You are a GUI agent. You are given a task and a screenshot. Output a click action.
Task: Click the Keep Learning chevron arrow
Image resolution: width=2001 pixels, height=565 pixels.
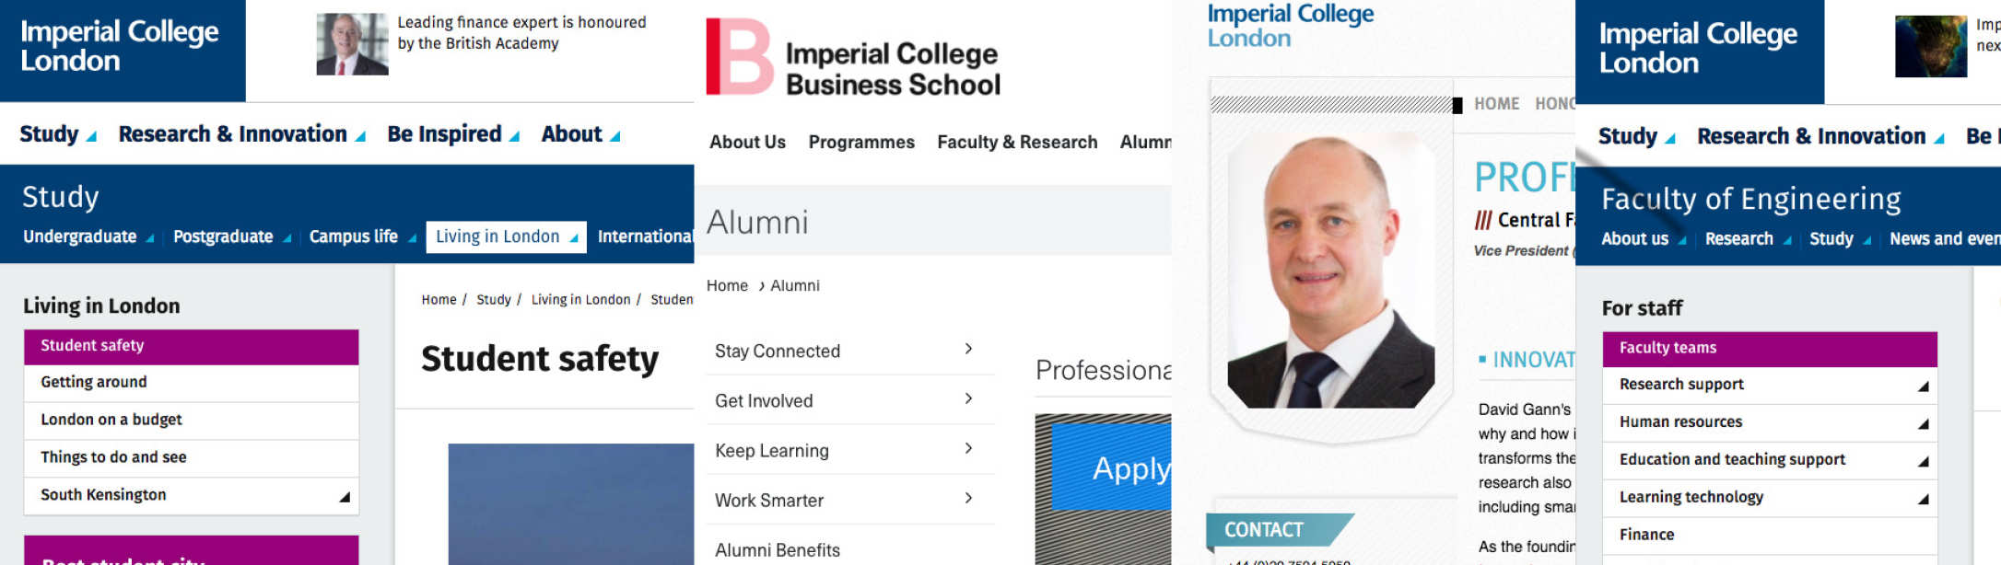click(x=968, y=448)
